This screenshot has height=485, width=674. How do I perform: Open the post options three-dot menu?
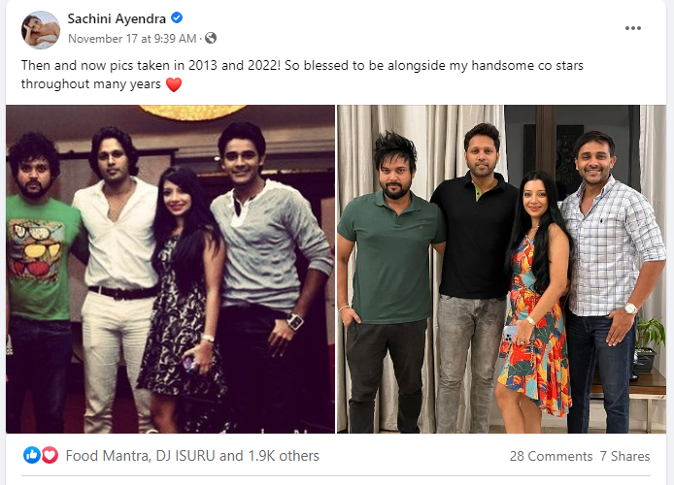pos(633,28)
